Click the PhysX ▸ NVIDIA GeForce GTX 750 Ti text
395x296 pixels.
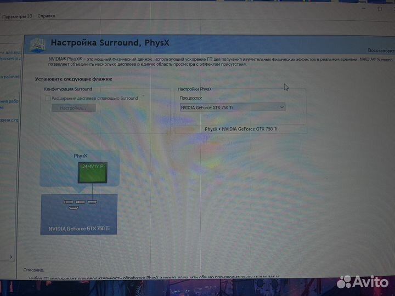[x=241, y=129]
